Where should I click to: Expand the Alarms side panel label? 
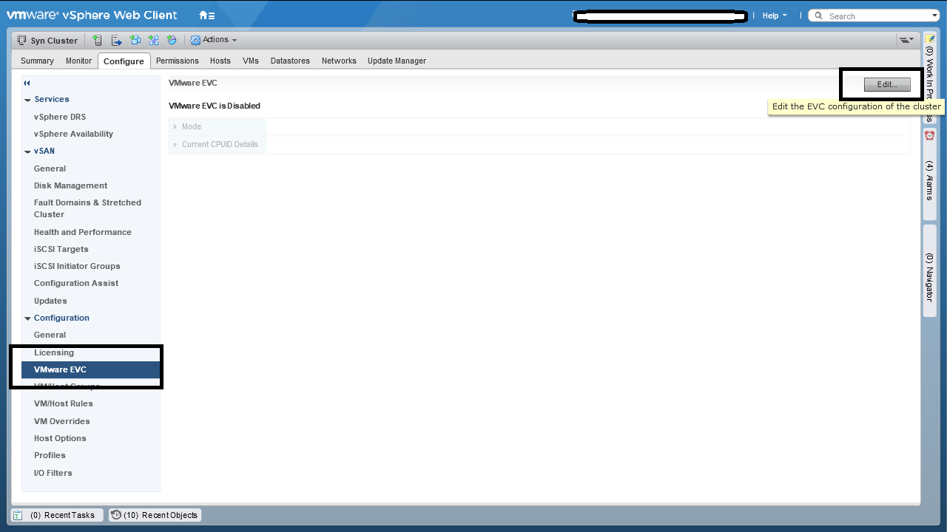(930, 180)
